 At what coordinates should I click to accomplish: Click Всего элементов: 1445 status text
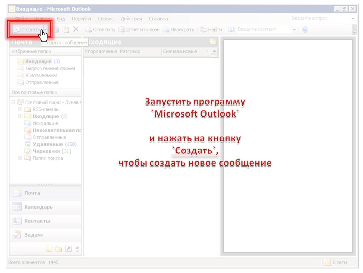click(33, 262)
